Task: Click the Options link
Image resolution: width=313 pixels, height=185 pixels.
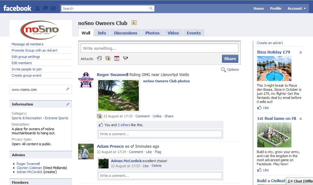Action: 233,69
